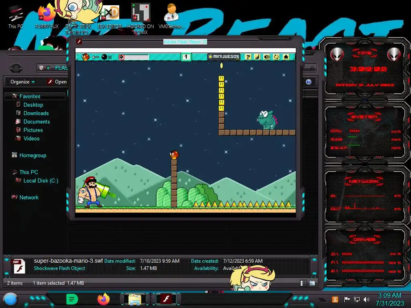Click the Homegroup icon in the sidebar
Screen dimensions: 411x308
pos(14,155)
